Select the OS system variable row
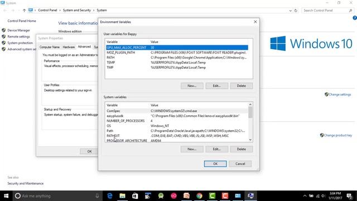The width and height of the screenshot is (357, 201). click(177, 126)
